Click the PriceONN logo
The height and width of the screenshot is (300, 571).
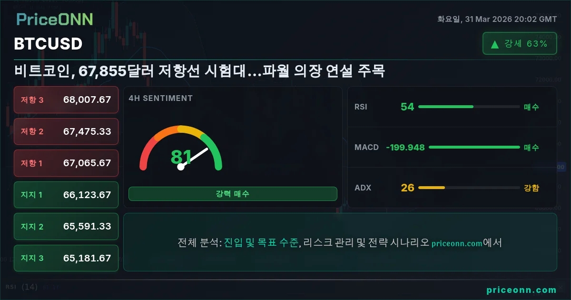tap(55, 19)
